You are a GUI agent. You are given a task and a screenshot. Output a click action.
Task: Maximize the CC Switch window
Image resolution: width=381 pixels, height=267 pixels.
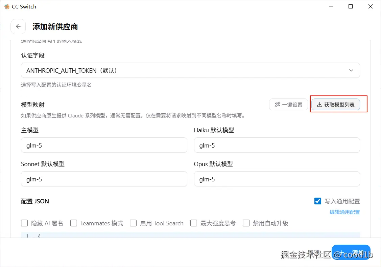click(351, 6)
